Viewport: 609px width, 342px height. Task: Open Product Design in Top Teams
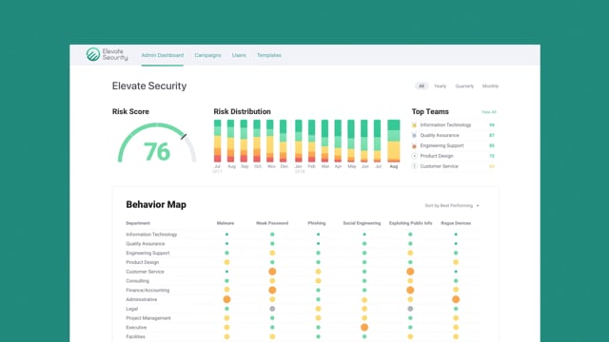coord(437,156)
